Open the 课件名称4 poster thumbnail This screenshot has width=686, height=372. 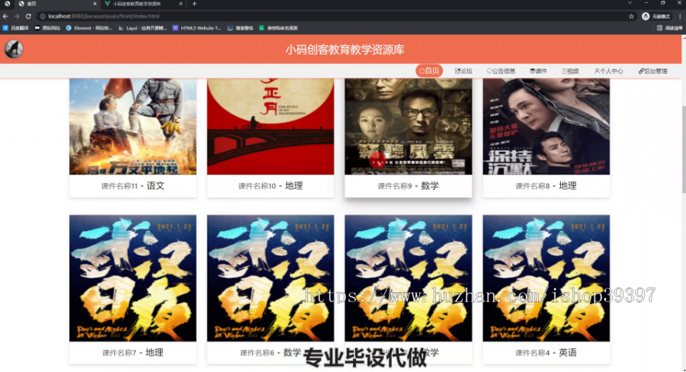tap(546, 278)
